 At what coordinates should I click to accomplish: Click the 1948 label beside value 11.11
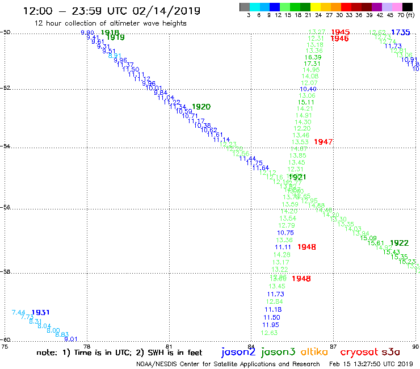tap(306, 247)
